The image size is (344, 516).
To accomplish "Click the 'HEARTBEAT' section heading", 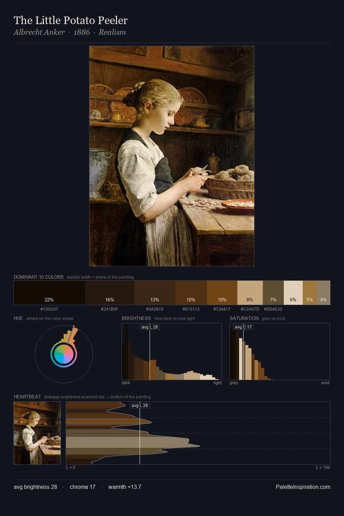I will (x=27, y=397).
